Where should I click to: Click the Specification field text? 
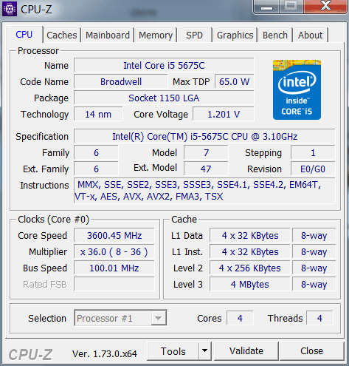[x=204, y=136]
